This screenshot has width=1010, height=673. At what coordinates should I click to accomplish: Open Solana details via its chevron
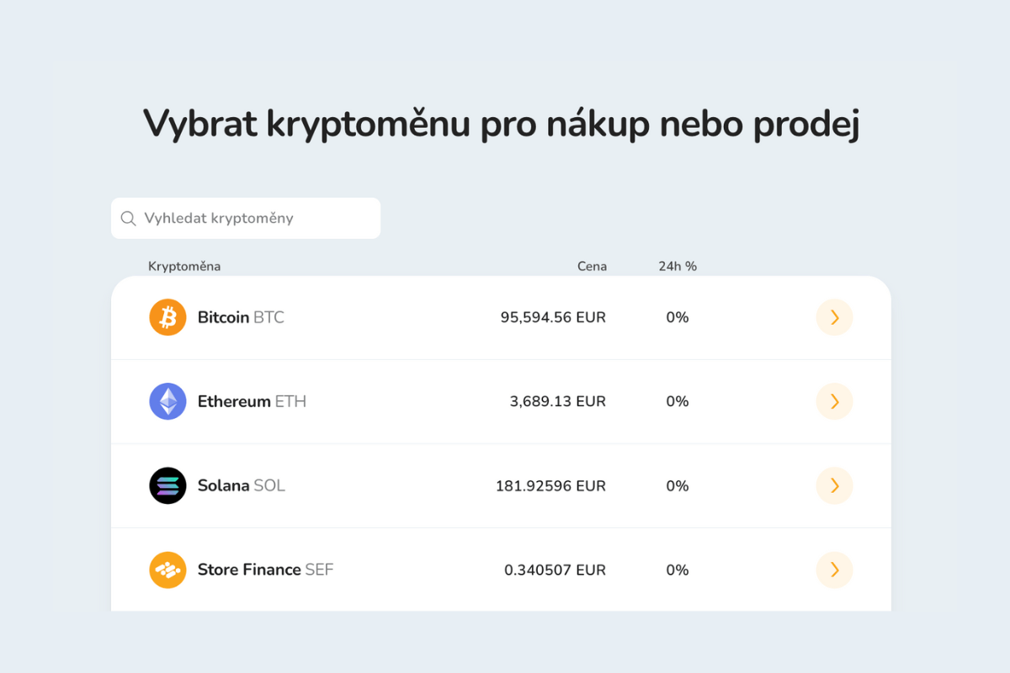tap(834, 485)
